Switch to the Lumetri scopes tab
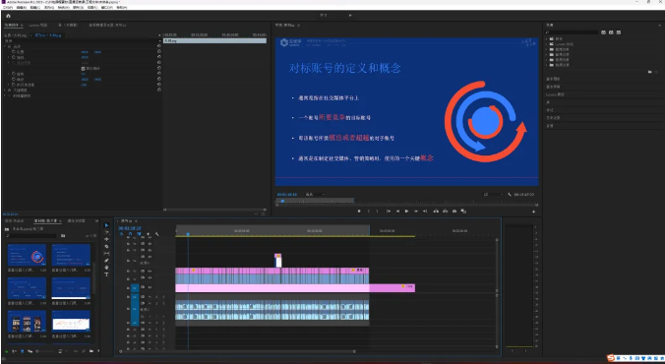 pos(38,25)
